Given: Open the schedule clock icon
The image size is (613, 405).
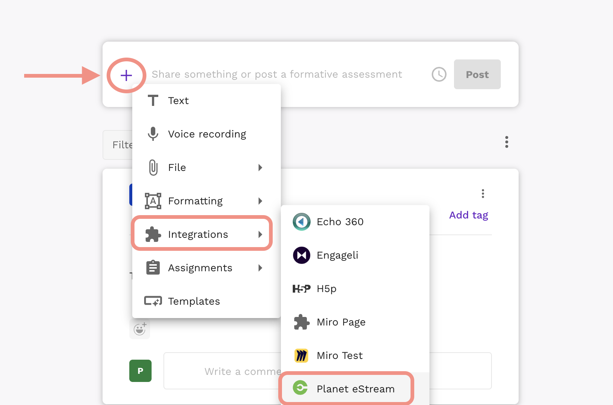Looking at the screenshot, I should pos(439,74).
